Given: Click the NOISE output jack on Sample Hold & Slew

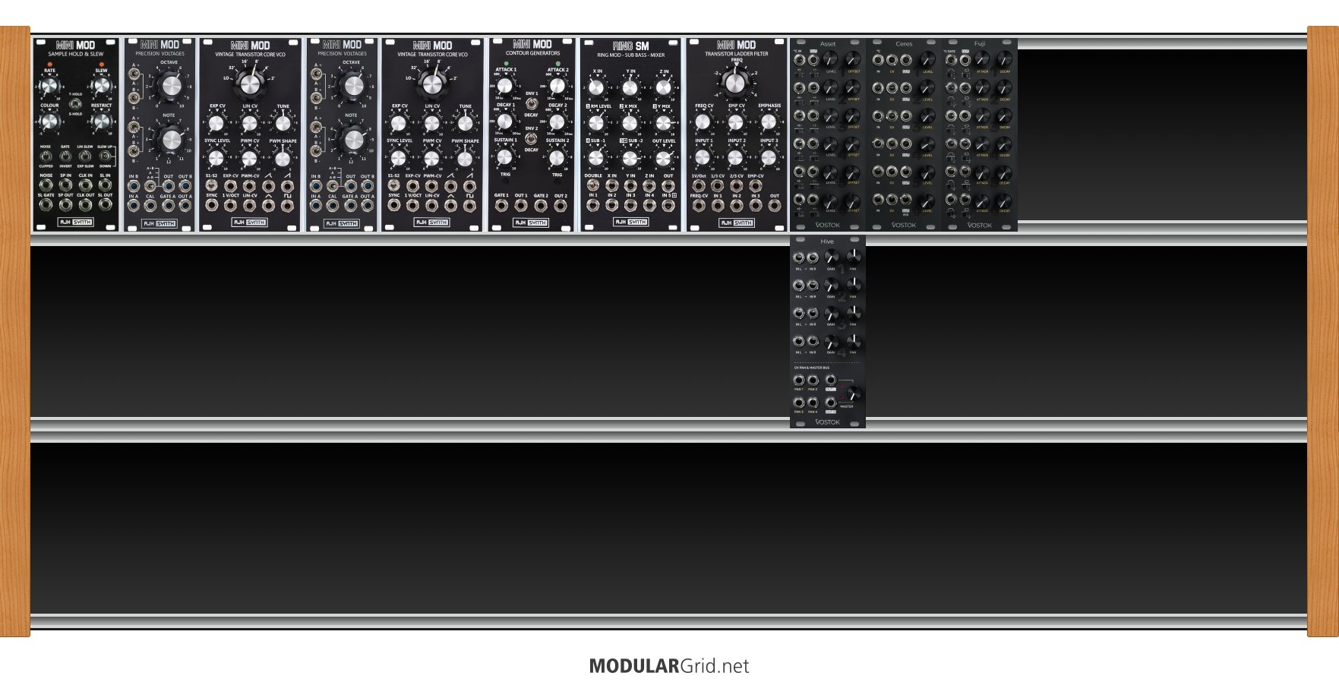Looking at the screenshot, I should (46, 185).
